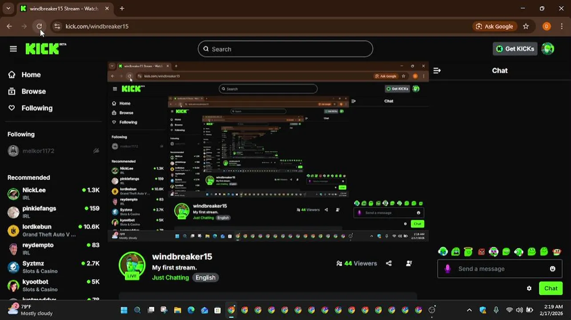
Task: Collapse the chat panel using the arrow icon
Action: click(x=437, y=71)
